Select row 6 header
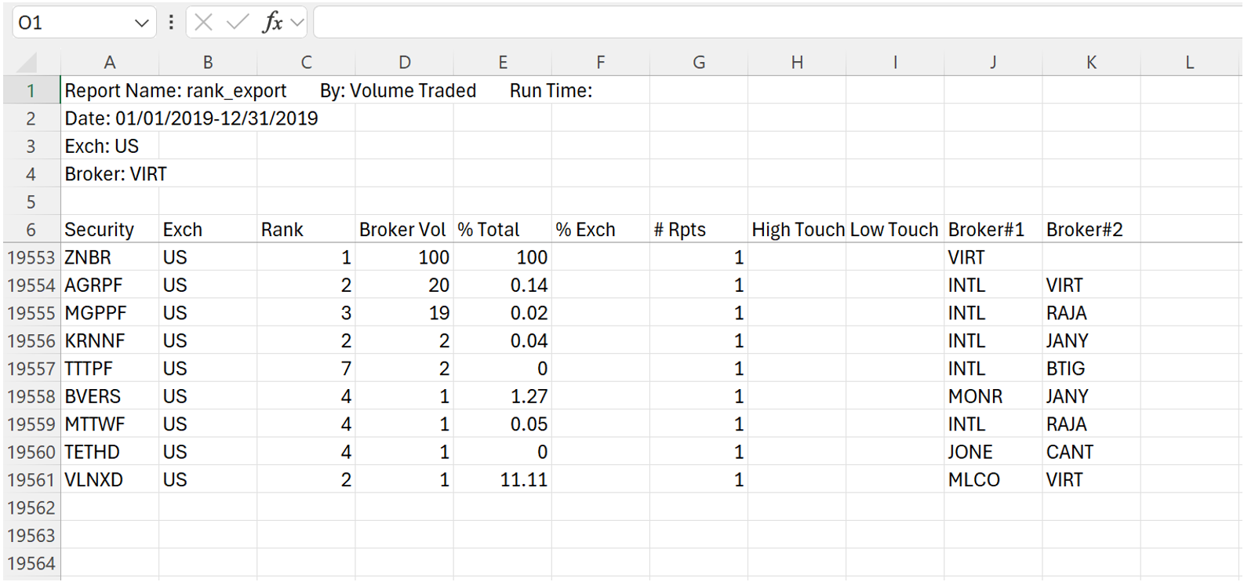Viewport: 1244px width, 582px height. [31, 230]
